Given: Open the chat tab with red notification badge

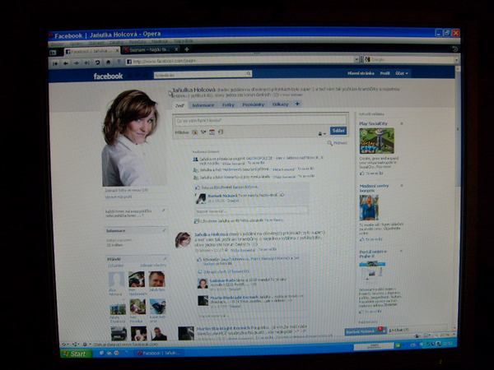Looking at the screenshot, I should coord(366,331).
